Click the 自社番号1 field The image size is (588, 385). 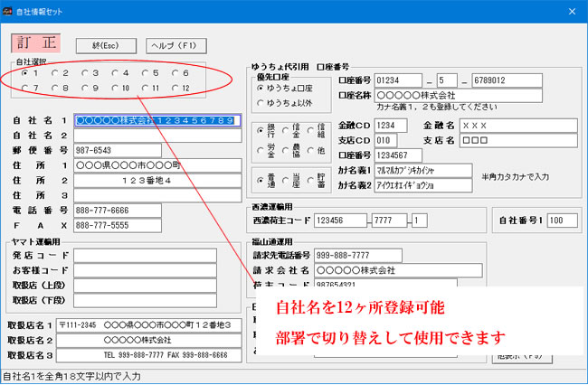tap(564, 221)
